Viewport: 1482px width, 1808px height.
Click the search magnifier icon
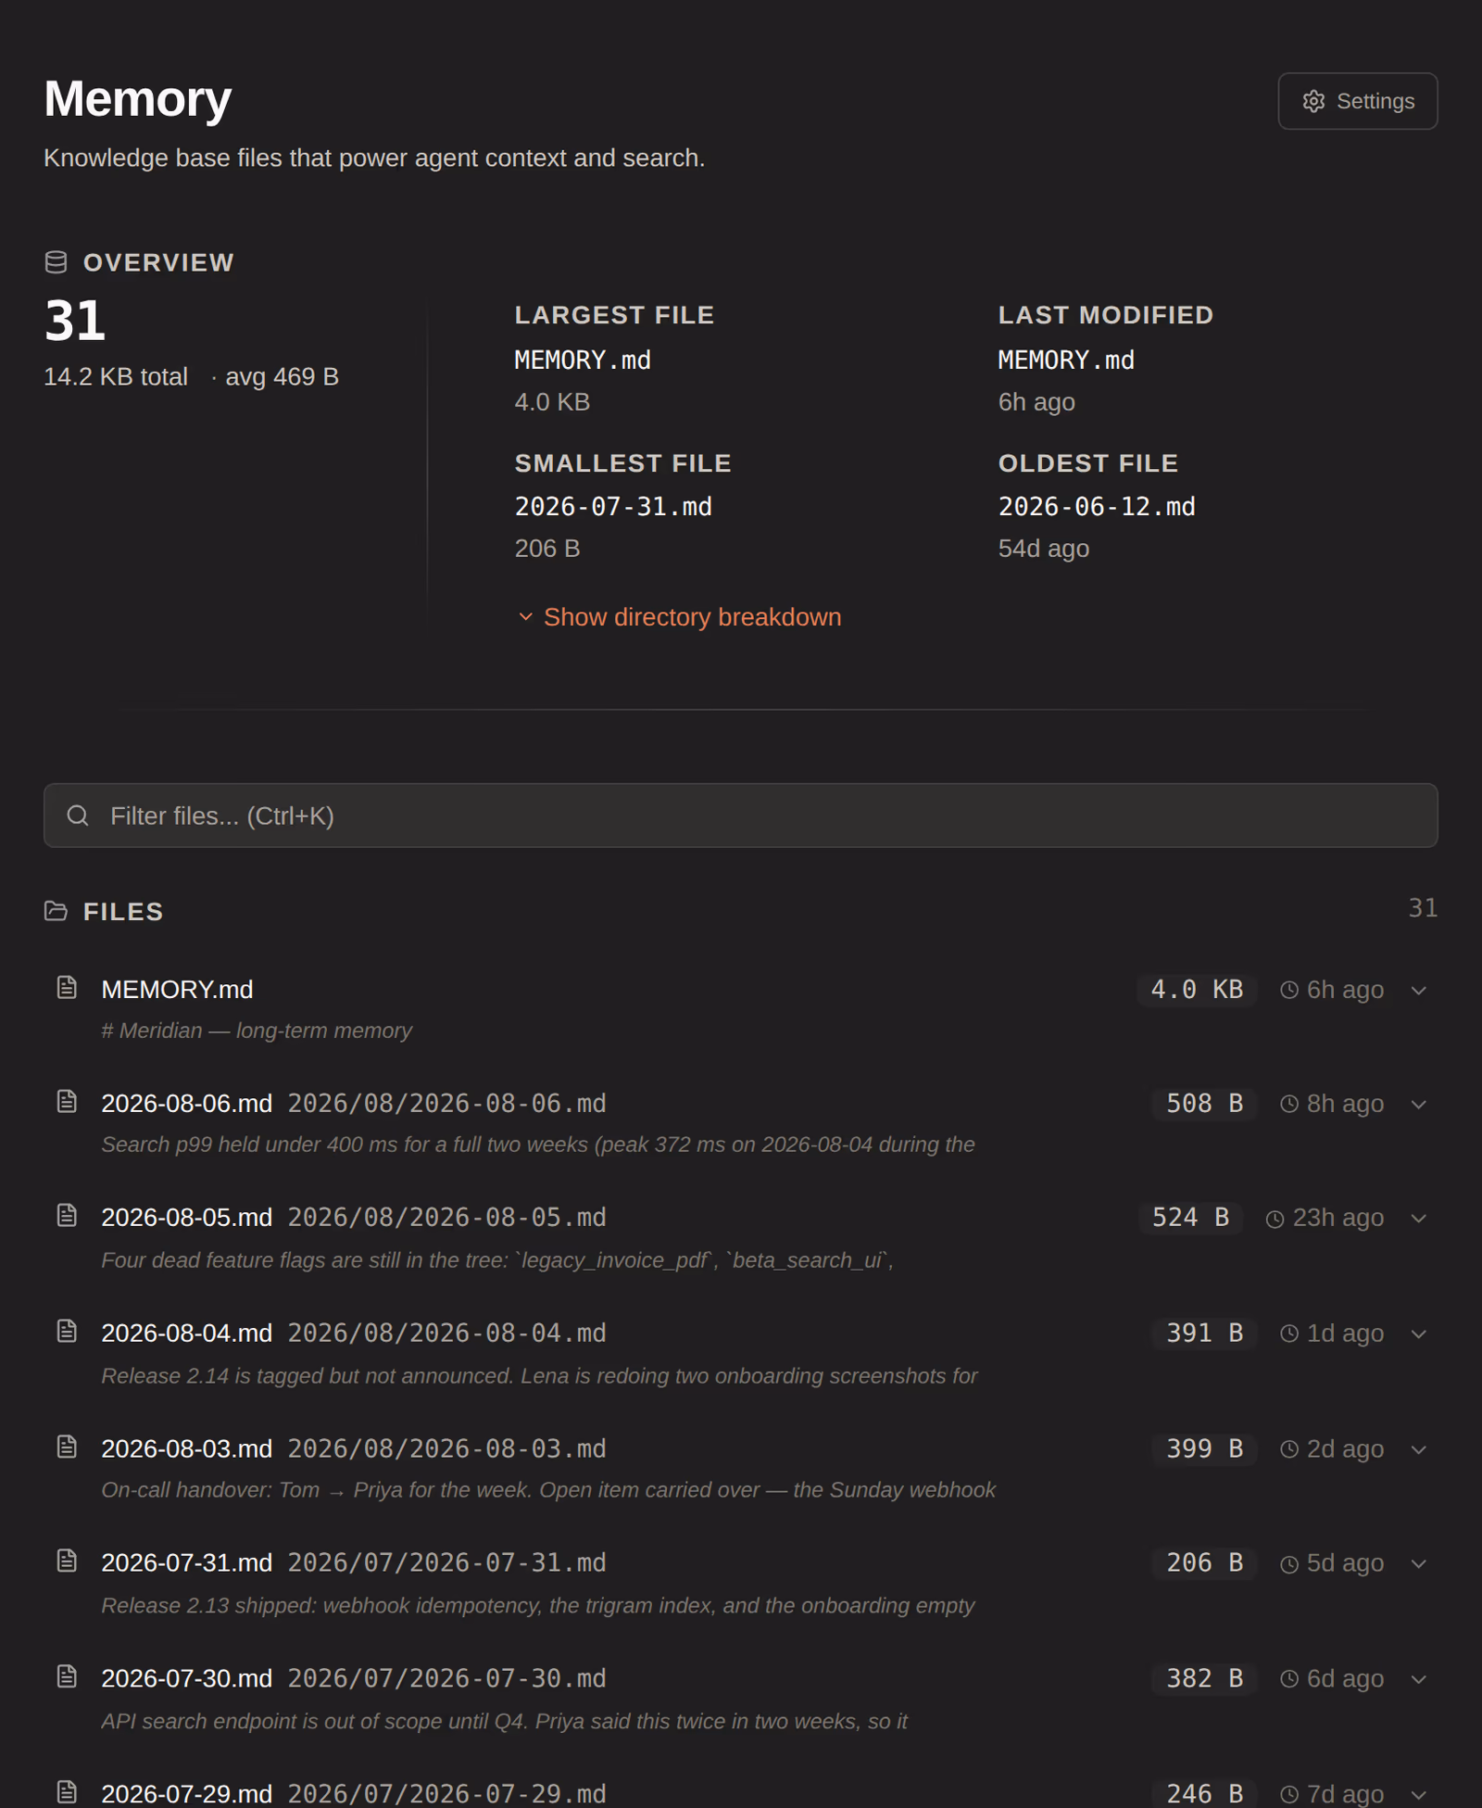(x=78, y=815)
